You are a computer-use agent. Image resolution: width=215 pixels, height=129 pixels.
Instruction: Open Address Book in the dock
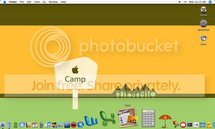click(x=28, y=125)
